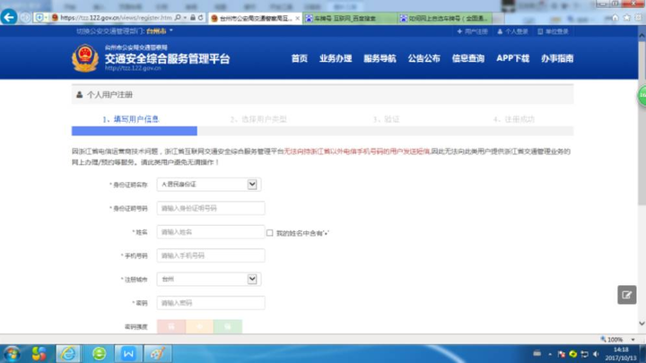Click the shield icon beside the address bar
Image resolution: width=646 pixels, height=363 pixels.
39,18
